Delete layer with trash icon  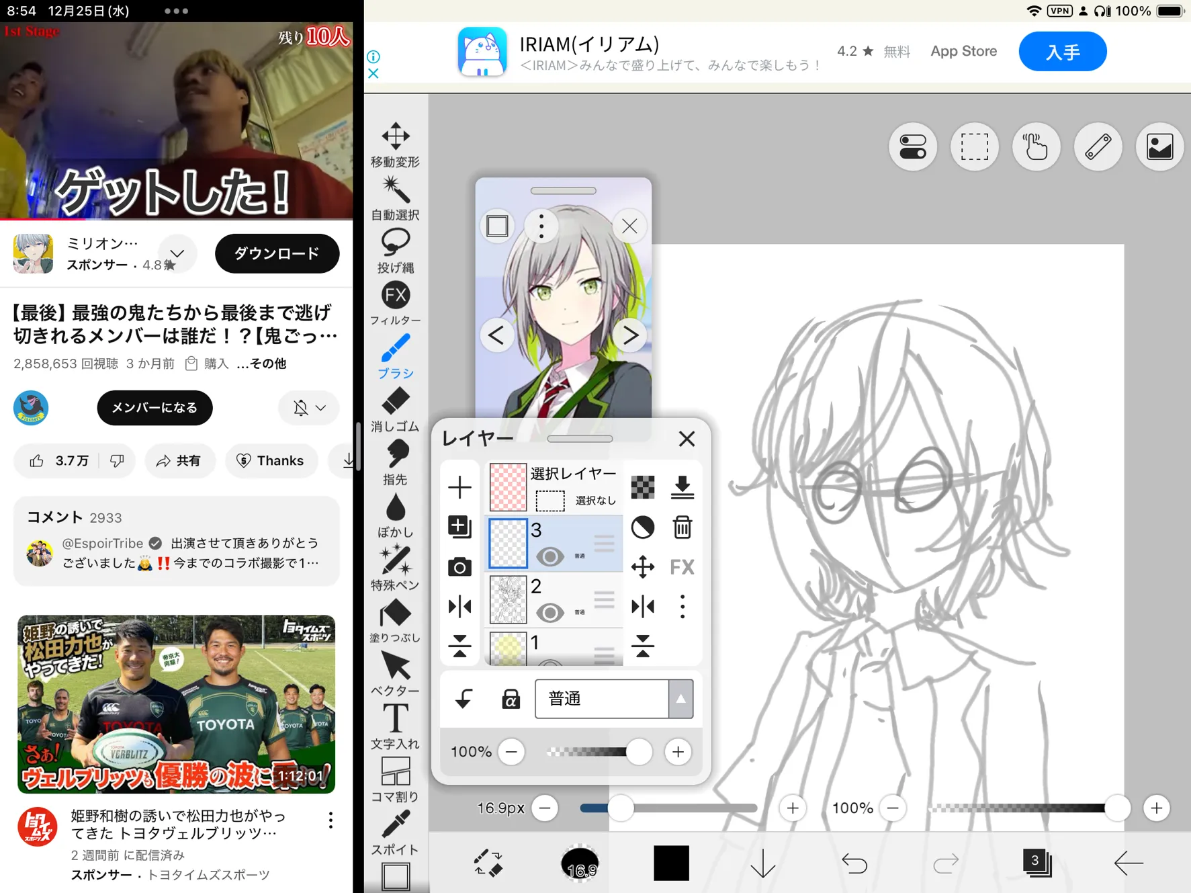coord(682,527)
